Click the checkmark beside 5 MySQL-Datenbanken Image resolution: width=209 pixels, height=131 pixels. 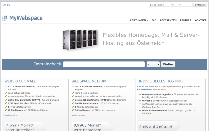coord(73,107)
